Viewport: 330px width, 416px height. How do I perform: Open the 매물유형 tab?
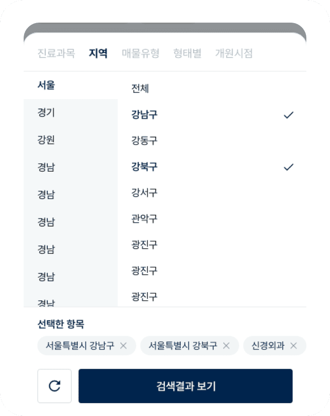click(x=140, y=54)
